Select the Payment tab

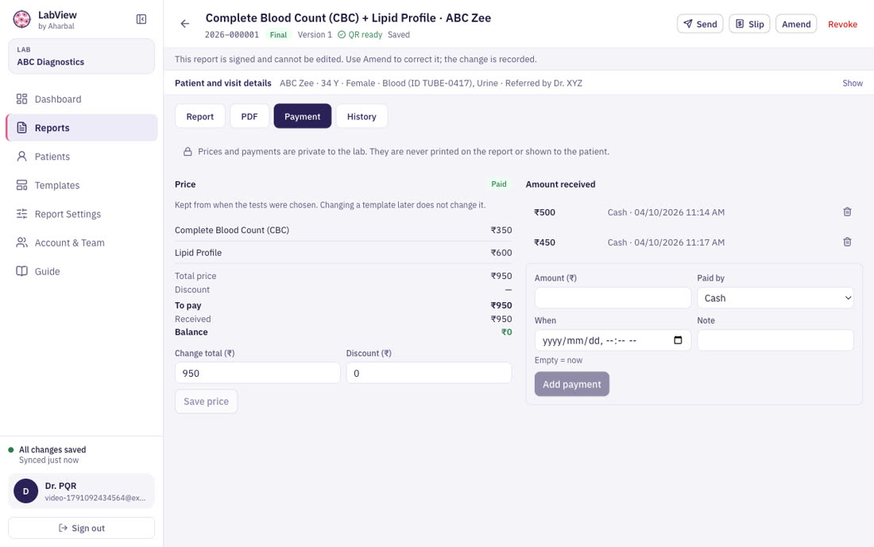302,117
